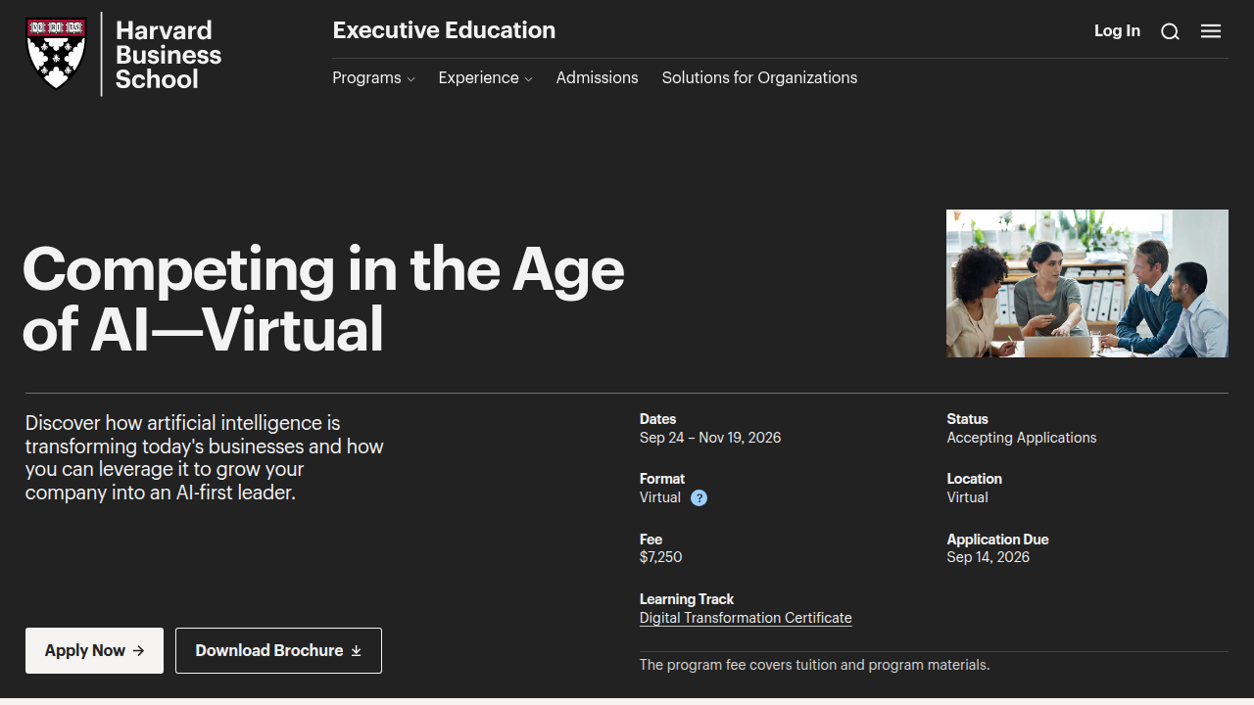Open the Admissions menu item
Image resolution: width=1254 pixels, height=705 pixels.
click(597, 77)
